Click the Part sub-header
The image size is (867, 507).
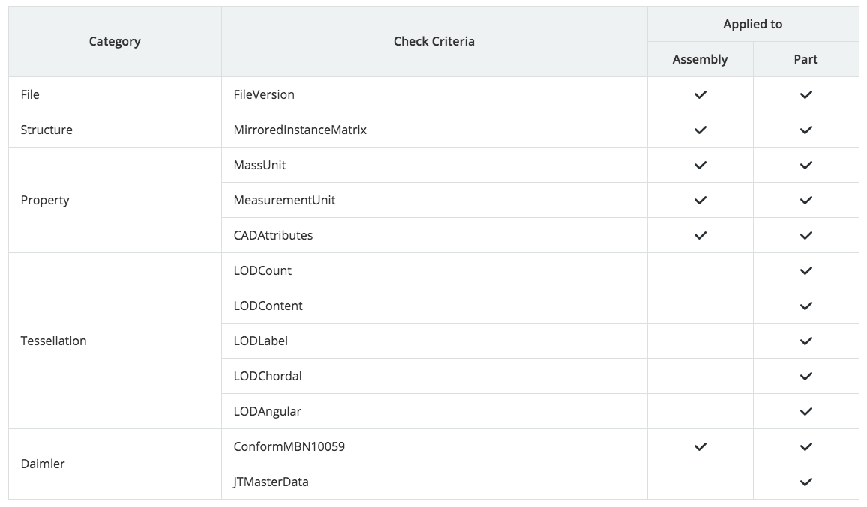click(805, 59)
